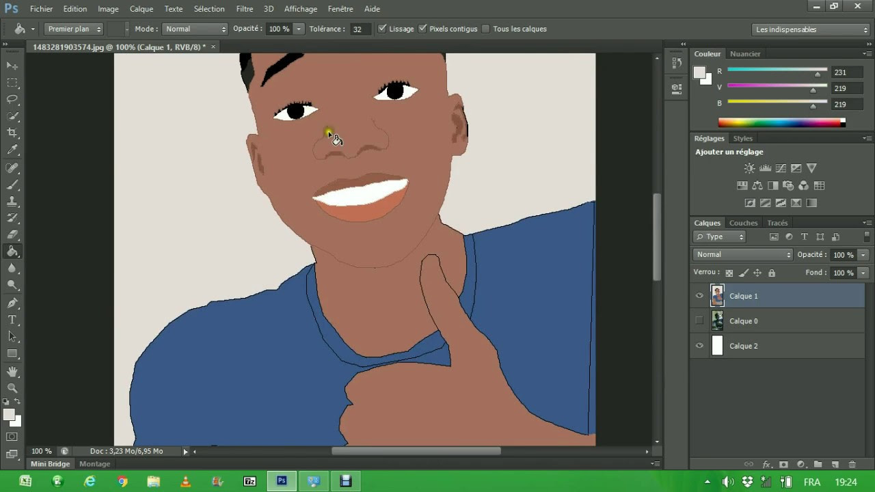
Task: Switch to the Styles tab
Action: point(743,138)
